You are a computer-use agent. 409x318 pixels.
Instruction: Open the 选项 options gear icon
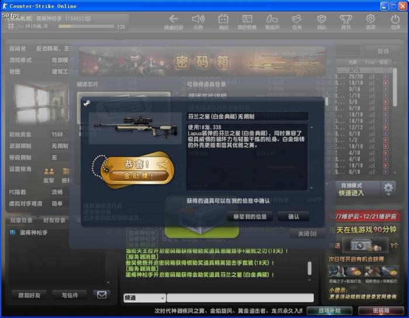370,19
